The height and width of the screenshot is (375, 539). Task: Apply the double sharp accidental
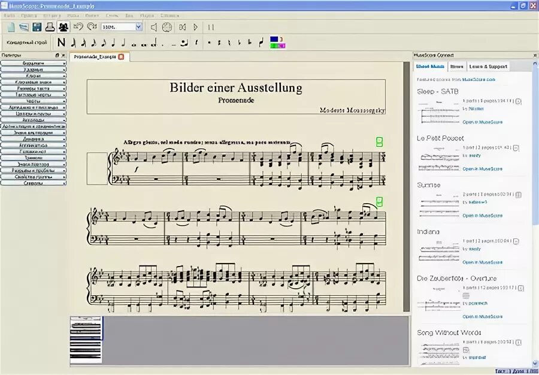(x=210, y=43)
